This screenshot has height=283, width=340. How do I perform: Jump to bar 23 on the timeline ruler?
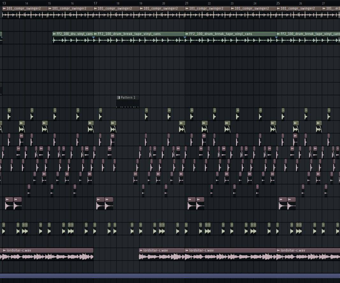tap(232, 4)
